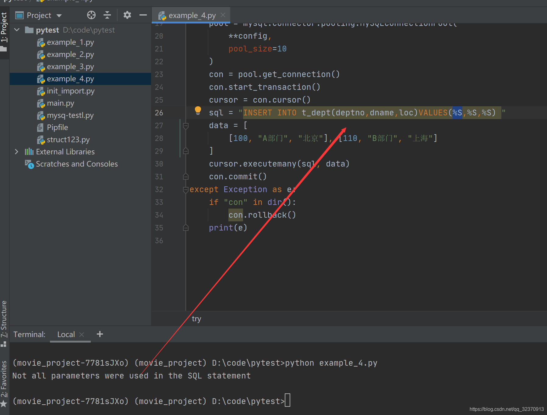Click con.commit() on line 31

238,177
